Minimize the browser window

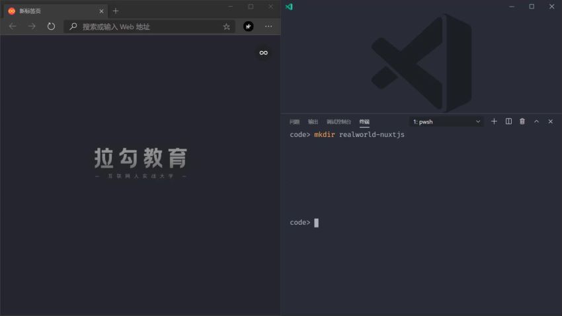pyautogui.click(x=231, y=7)
